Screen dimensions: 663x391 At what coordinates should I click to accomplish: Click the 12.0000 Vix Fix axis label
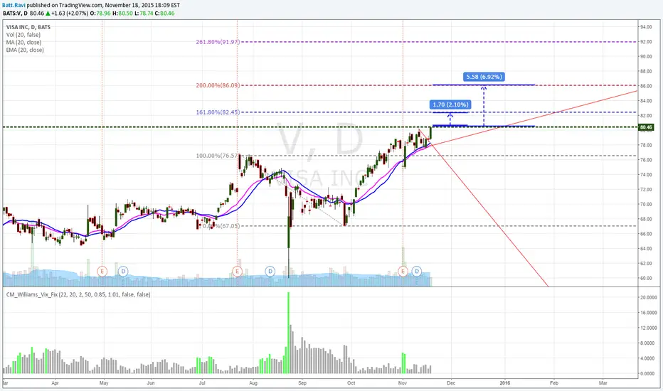pyautogui.click(x=648, y=328)
